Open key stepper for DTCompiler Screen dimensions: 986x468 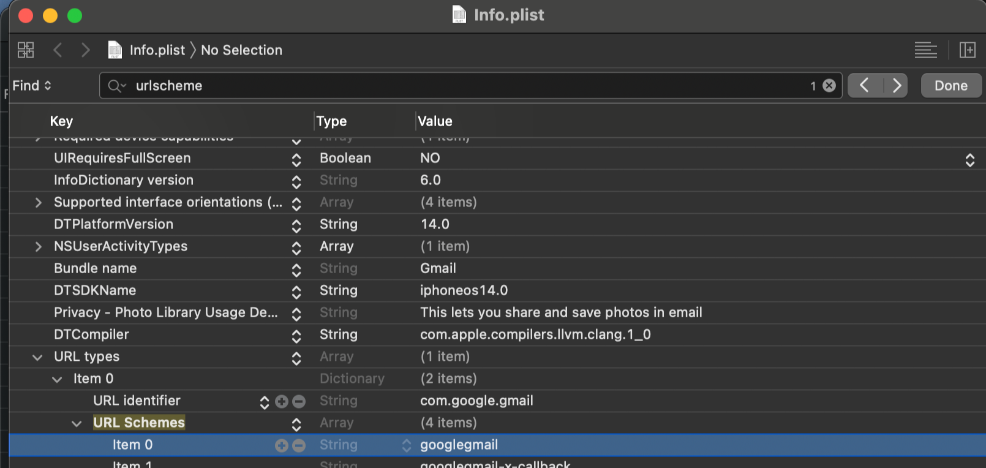[296, 336]
